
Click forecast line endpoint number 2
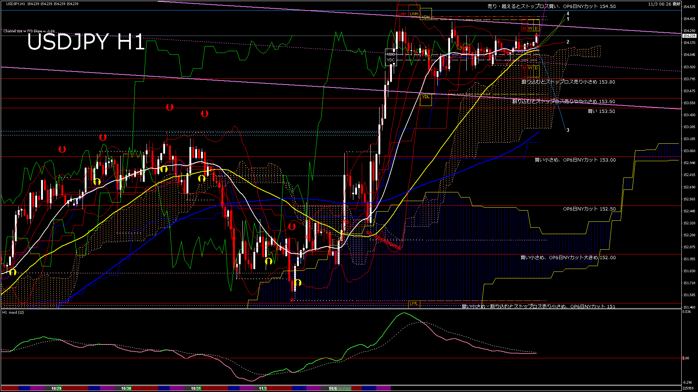568,42
